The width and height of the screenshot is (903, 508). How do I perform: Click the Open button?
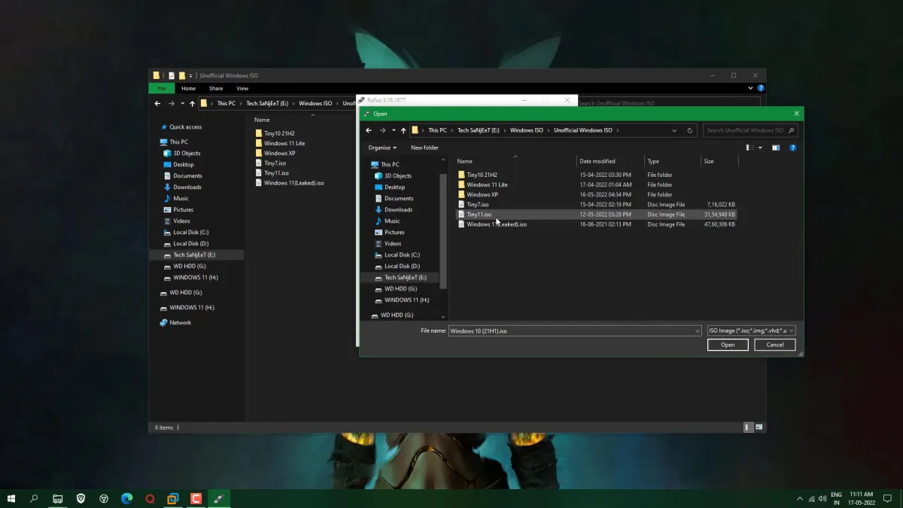click(728, 345)
